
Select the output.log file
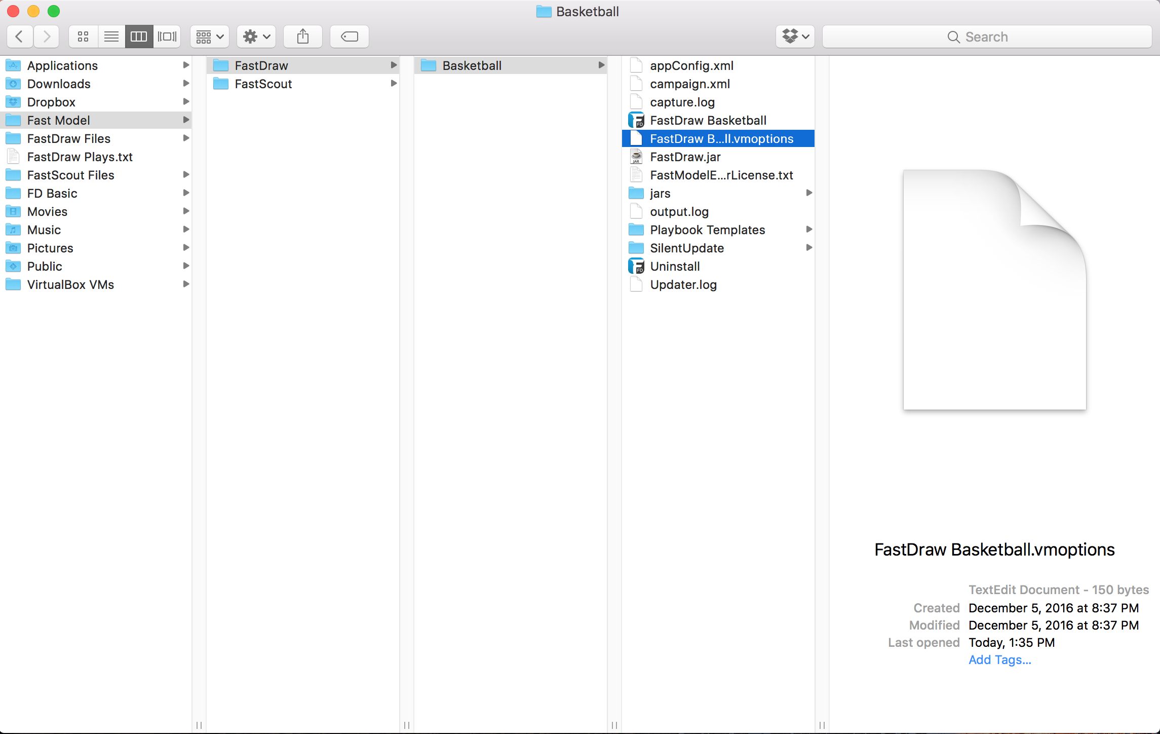(718, 211)
